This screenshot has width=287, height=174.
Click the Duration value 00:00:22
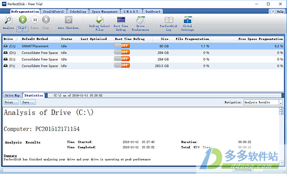(244, 142)
